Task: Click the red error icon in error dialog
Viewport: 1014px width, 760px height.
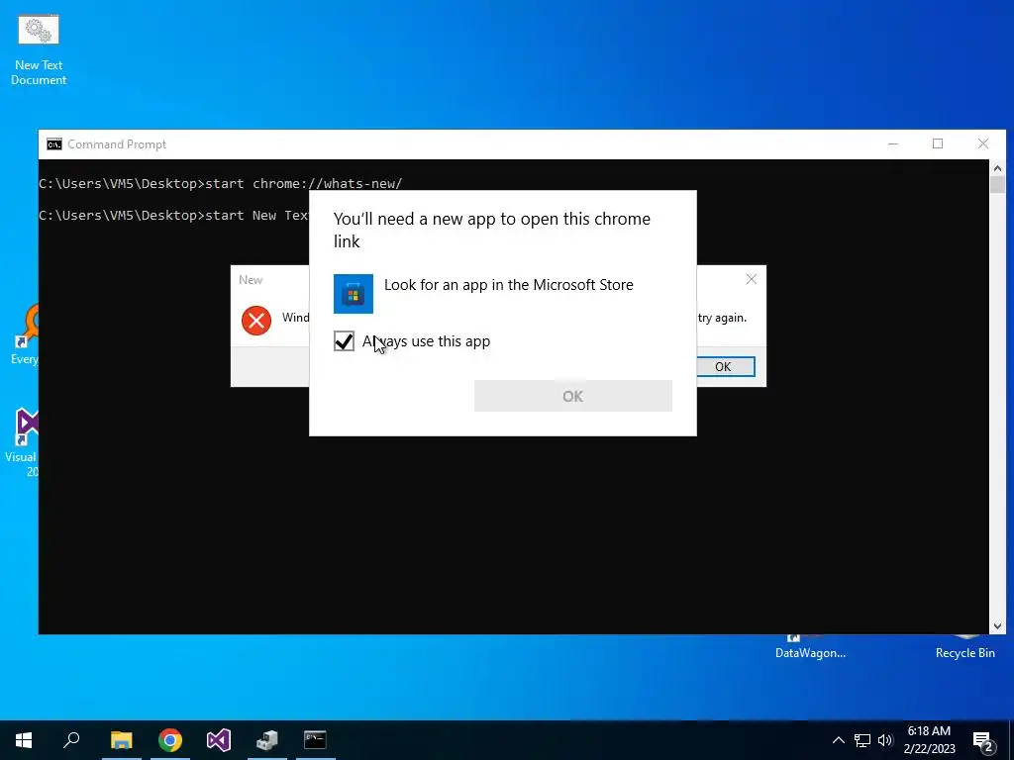Action: pos(256,321)
